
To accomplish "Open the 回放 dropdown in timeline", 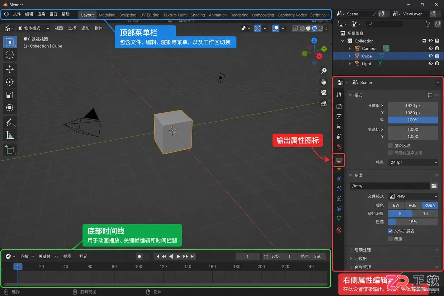I will point(27,256).
